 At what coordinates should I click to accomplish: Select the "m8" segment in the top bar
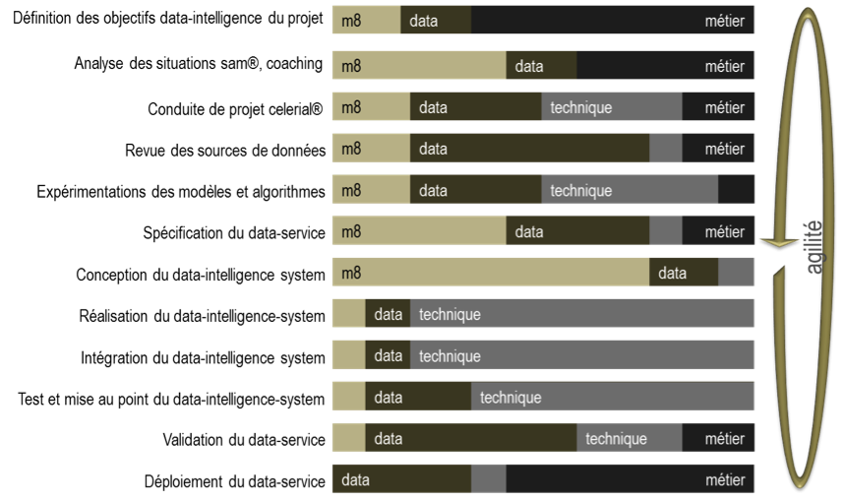pyautogui.click(x=366, y=21)
